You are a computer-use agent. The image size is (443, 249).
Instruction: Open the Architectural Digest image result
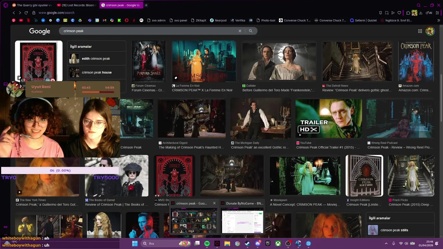tap(191, 119)
